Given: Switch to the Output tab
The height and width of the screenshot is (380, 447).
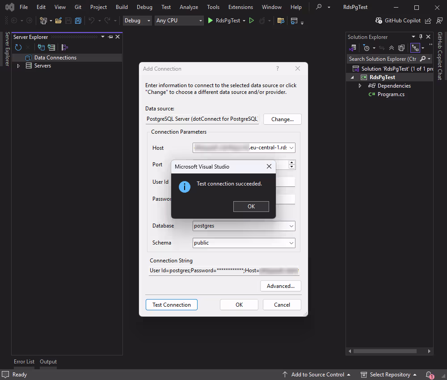Looking at the screenshot, I should point(48,361).
